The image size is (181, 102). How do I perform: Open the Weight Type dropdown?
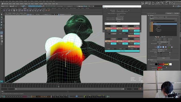coord(162,50)
